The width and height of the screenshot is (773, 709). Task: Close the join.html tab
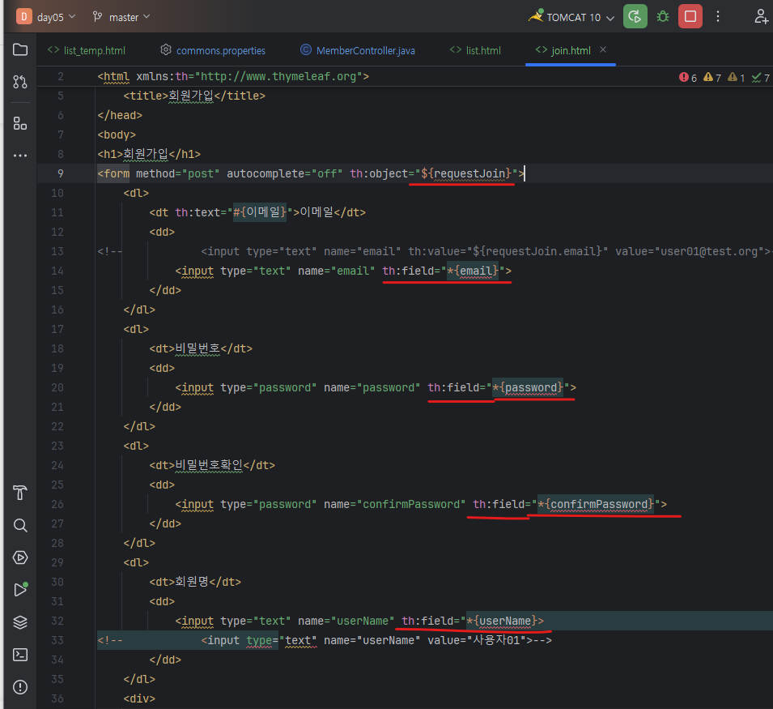(x=603, y=49)
